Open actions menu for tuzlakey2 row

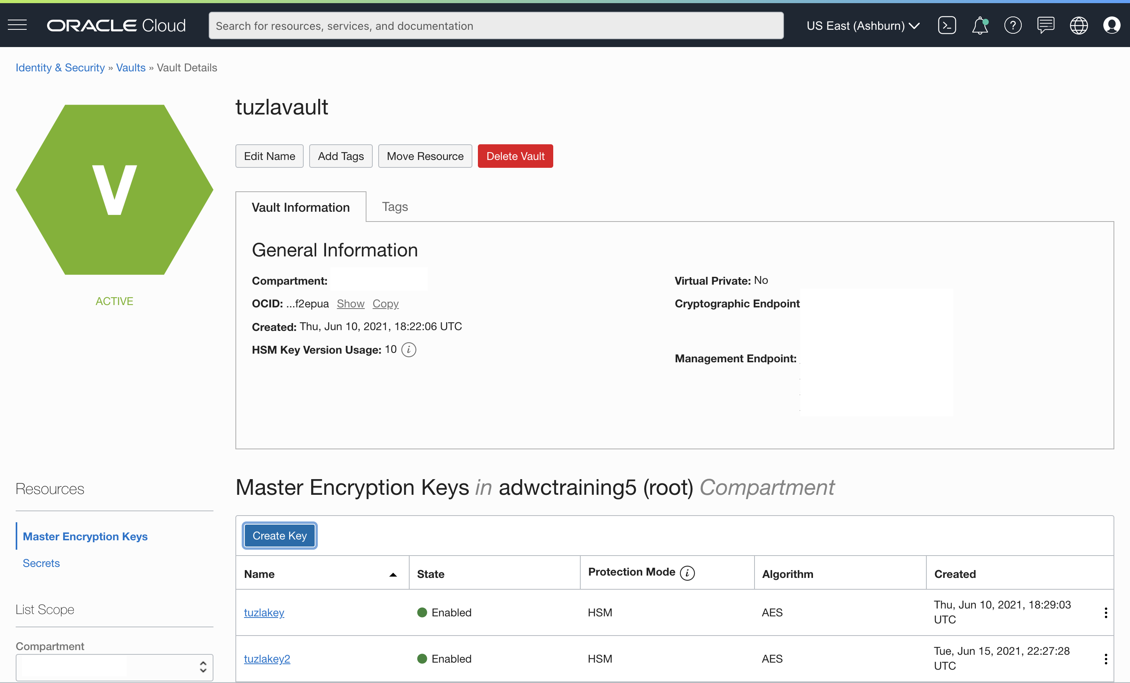1106,659
